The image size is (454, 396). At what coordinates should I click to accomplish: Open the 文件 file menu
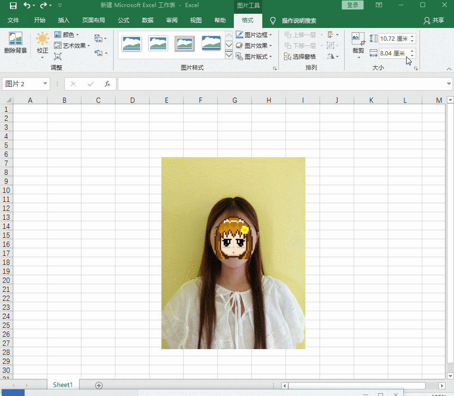click(x=13, y=20)
